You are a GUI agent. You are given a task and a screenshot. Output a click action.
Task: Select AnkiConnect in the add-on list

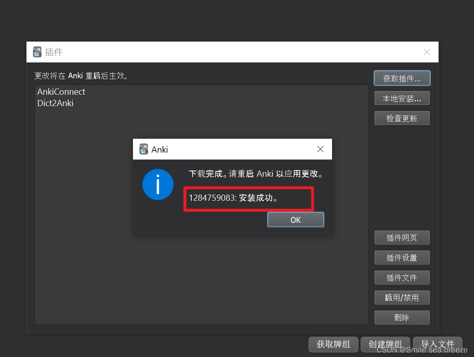tap(61, 91)
